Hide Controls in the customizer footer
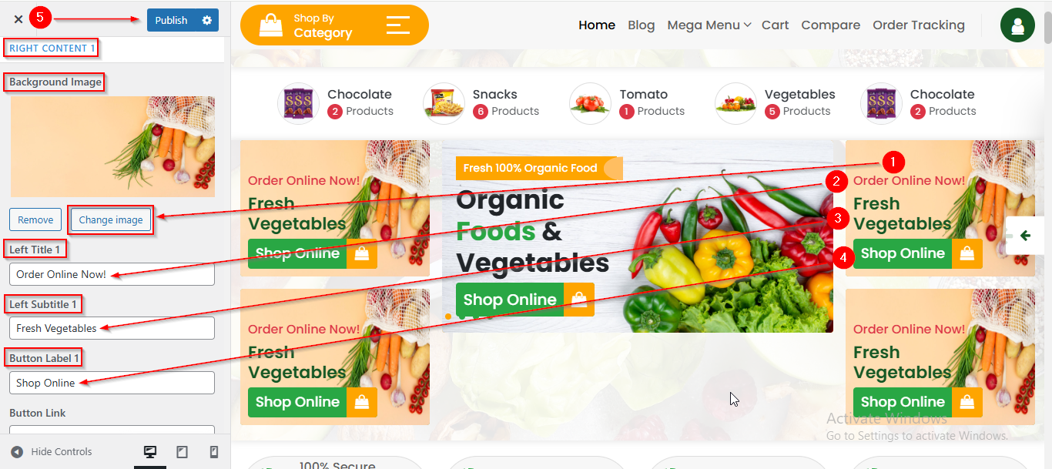This screenshot has width=1052, height=469. (52, 452)
